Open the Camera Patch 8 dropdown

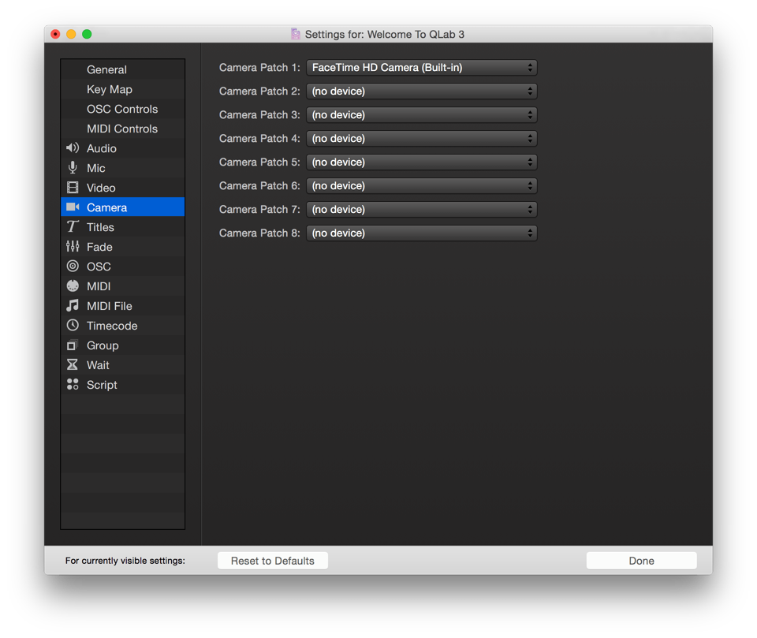[421, 233]
